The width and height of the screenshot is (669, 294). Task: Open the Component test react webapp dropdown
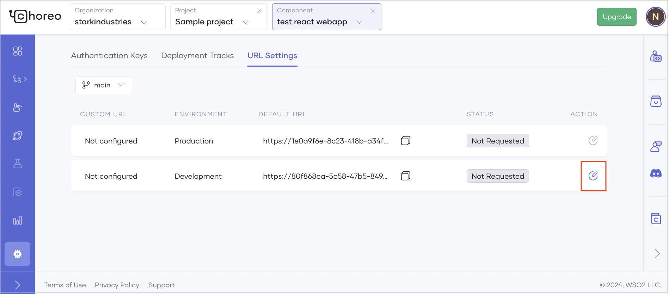pyautogui.click(x=326, y=17)
